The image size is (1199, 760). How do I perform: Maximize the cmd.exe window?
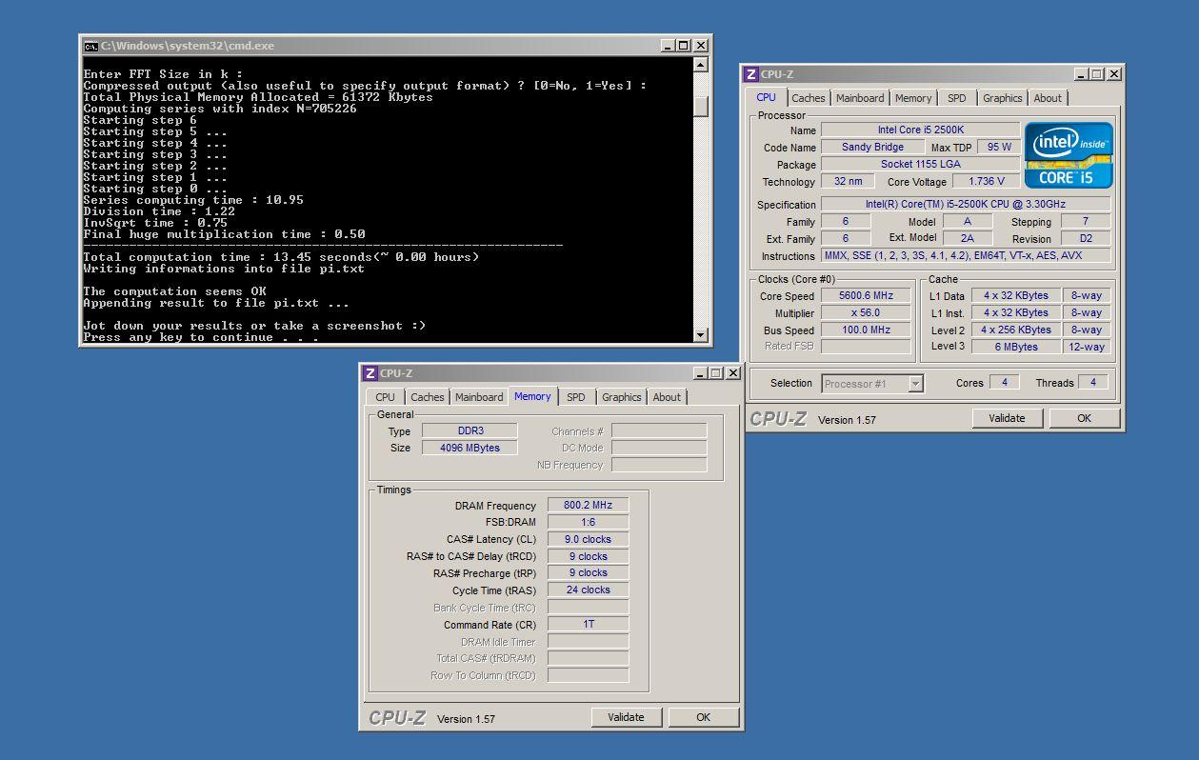point(684,46)
